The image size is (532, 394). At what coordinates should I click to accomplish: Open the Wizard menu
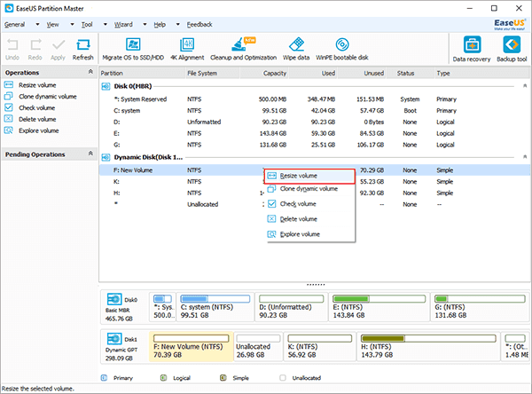click(x=123, y=25)
